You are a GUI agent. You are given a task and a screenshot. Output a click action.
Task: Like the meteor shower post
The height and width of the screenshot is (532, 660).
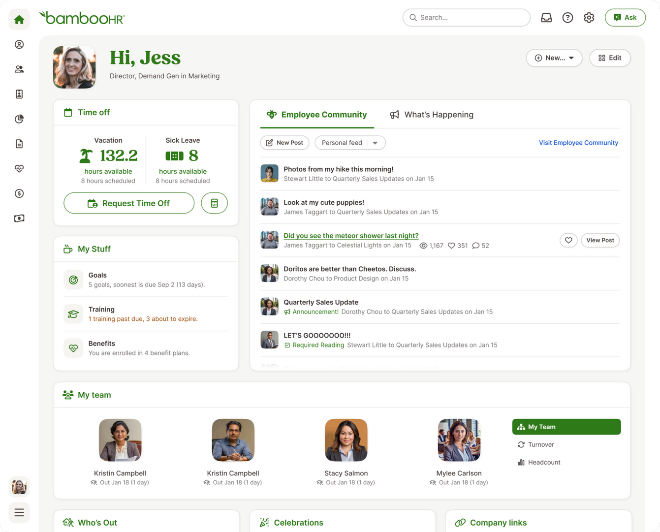[x=568, y=240]
